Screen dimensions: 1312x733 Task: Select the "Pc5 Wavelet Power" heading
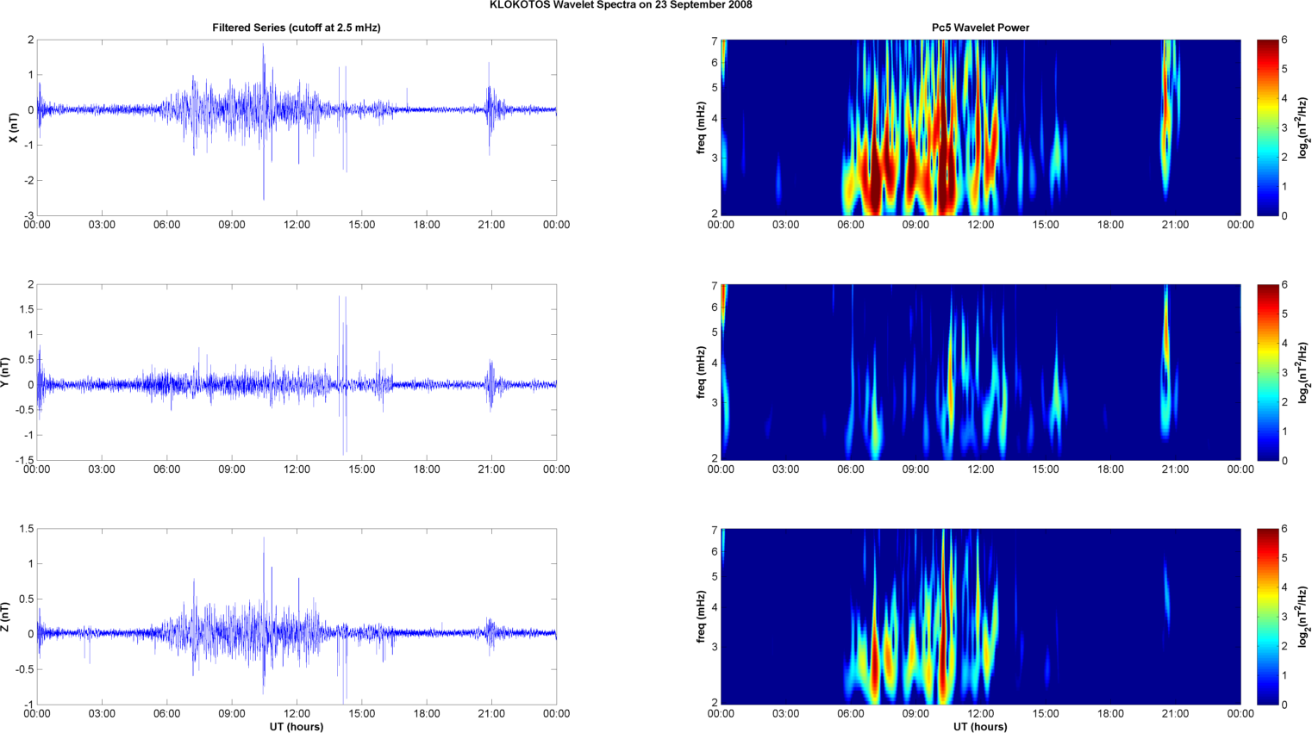(x=980, y=28)
